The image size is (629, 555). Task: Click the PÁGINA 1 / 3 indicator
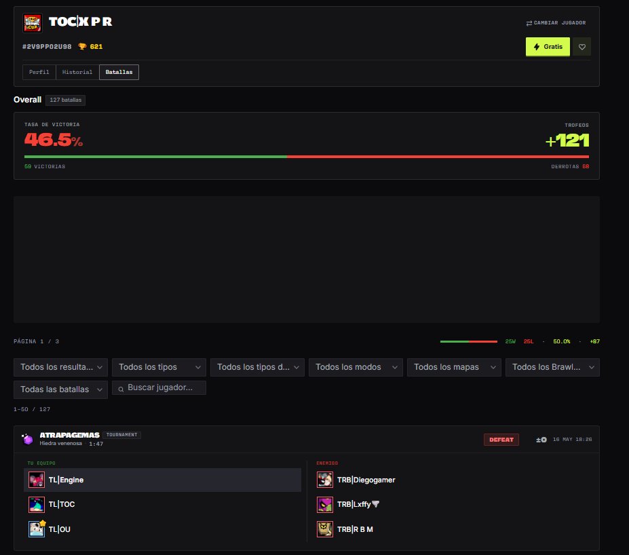(37, 341)
